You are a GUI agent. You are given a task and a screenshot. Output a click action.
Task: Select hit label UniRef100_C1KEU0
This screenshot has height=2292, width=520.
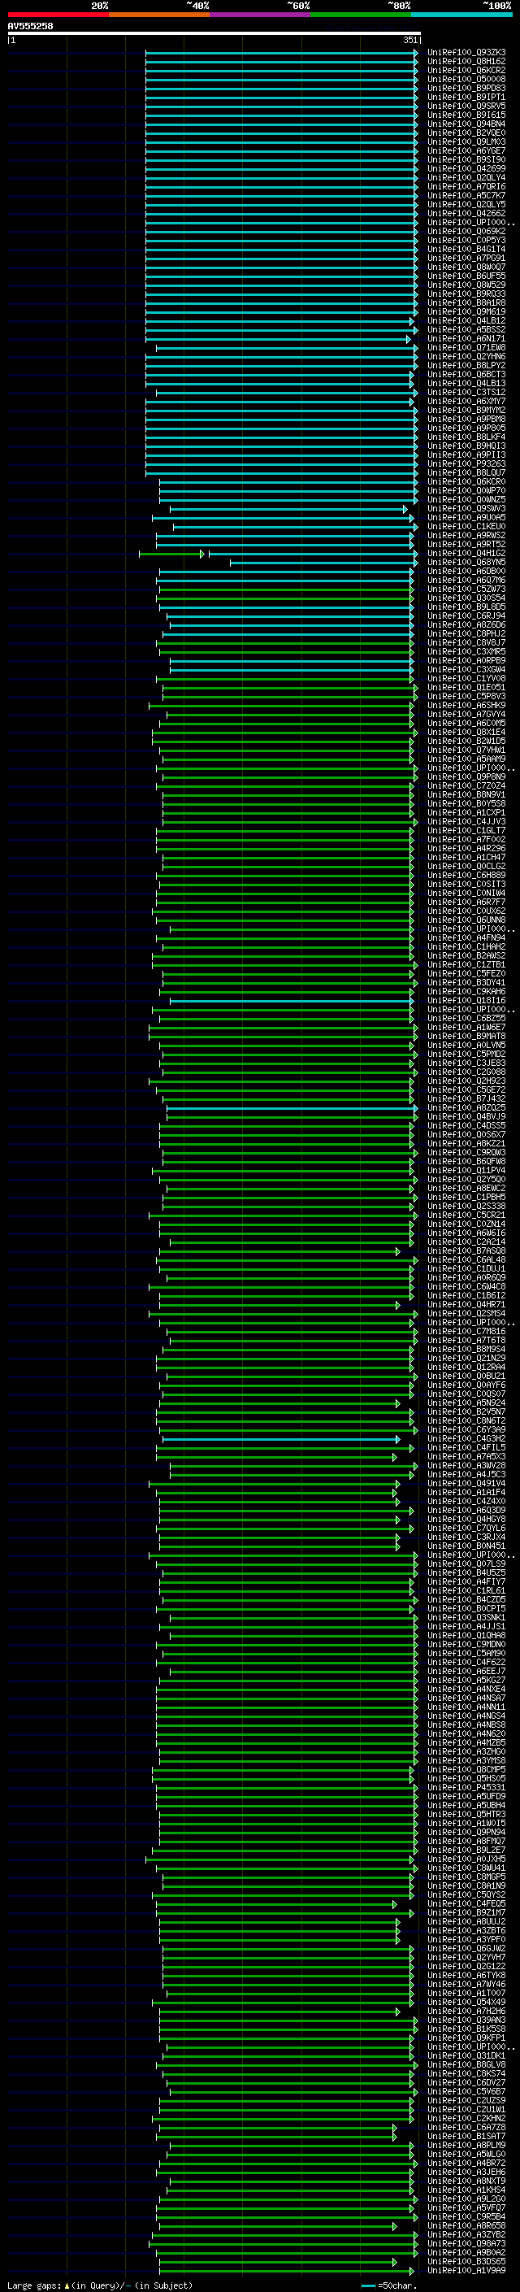466,526
